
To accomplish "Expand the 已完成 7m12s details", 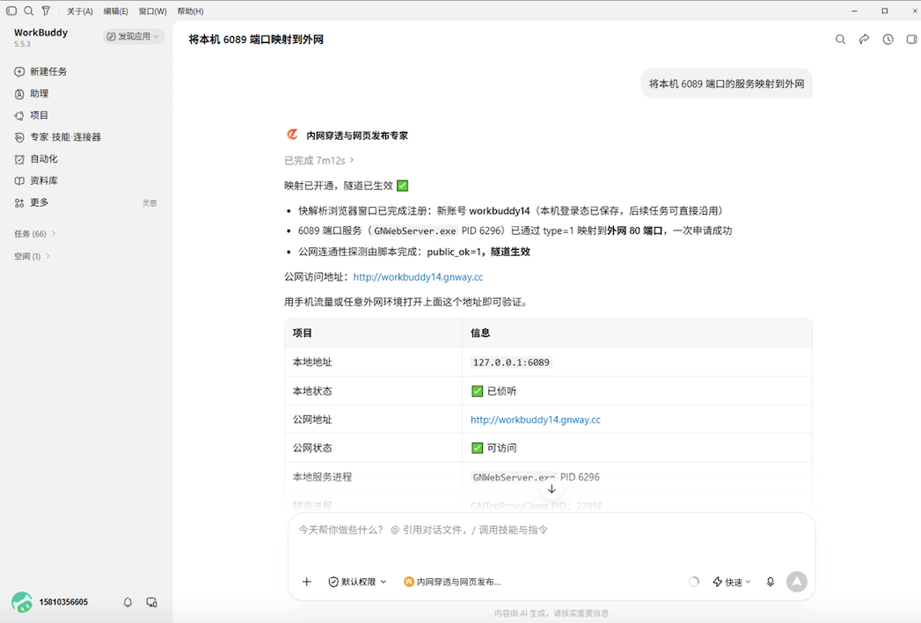I will (319, 160).
